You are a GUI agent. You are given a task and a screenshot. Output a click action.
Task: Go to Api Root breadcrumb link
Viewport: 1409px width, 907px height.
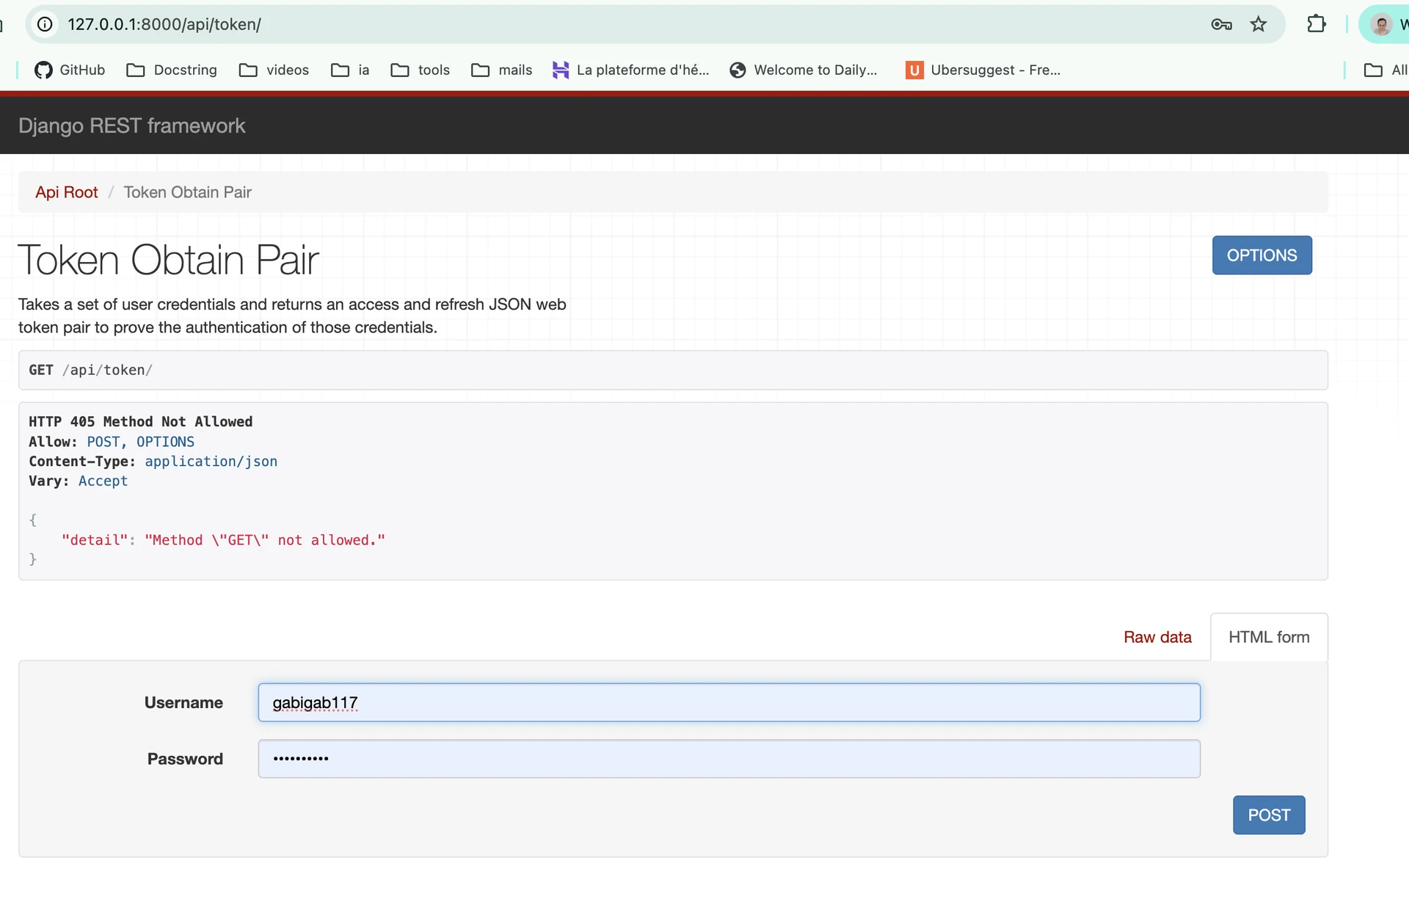pyautogui.click(x=66, y=192)
